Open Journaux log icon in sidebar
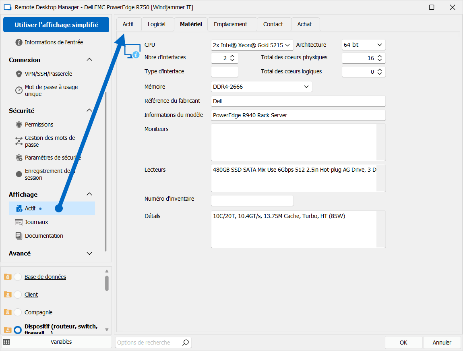The width and height of the screenshot is (463, 351). point(19,222)
